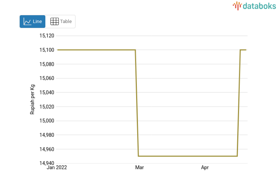This screenshot has width=280, height=185.
Task: Click the 15,000 y-axis label
Action: pyautogui.click(x=47, y=121)
